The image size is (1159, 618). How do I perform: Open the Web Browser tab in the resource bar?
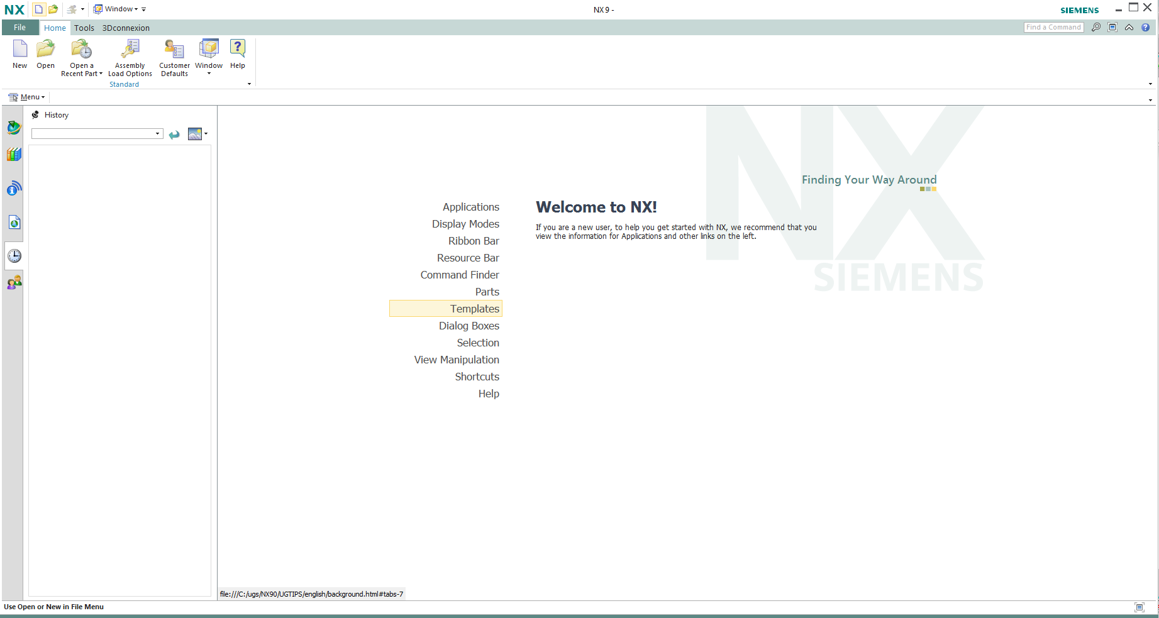(14, 128)
